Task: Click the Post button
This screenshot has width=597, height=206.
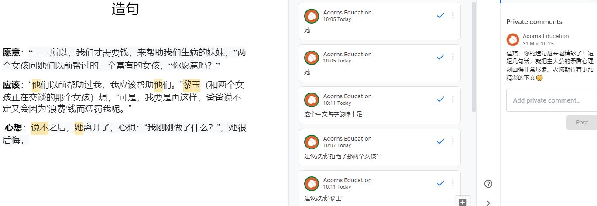Action: 582,122
